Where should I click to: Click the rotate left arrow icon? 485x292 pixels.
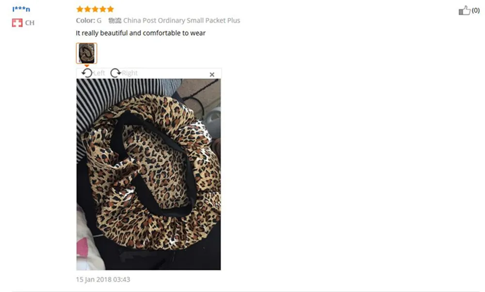pyautogui.click(x=87, y=73)
